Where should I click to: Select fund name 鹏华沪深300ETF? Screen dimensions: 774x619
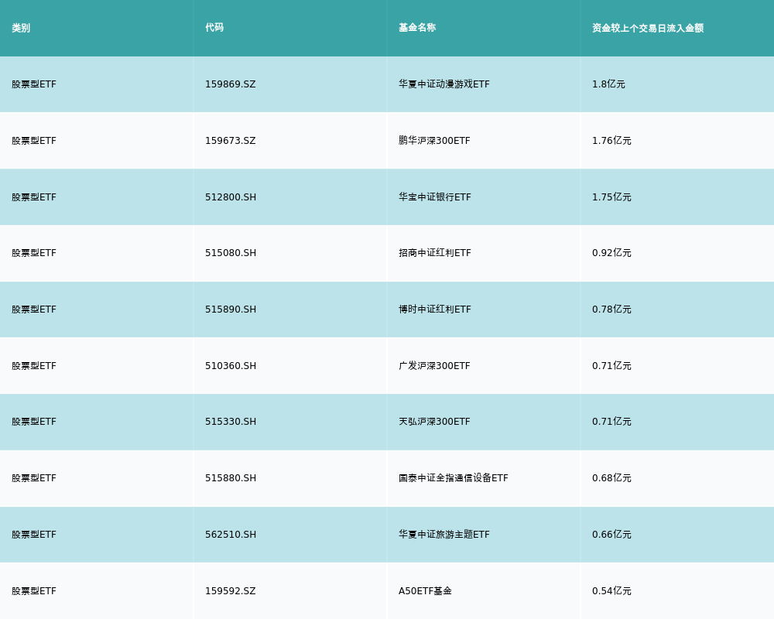434,141
